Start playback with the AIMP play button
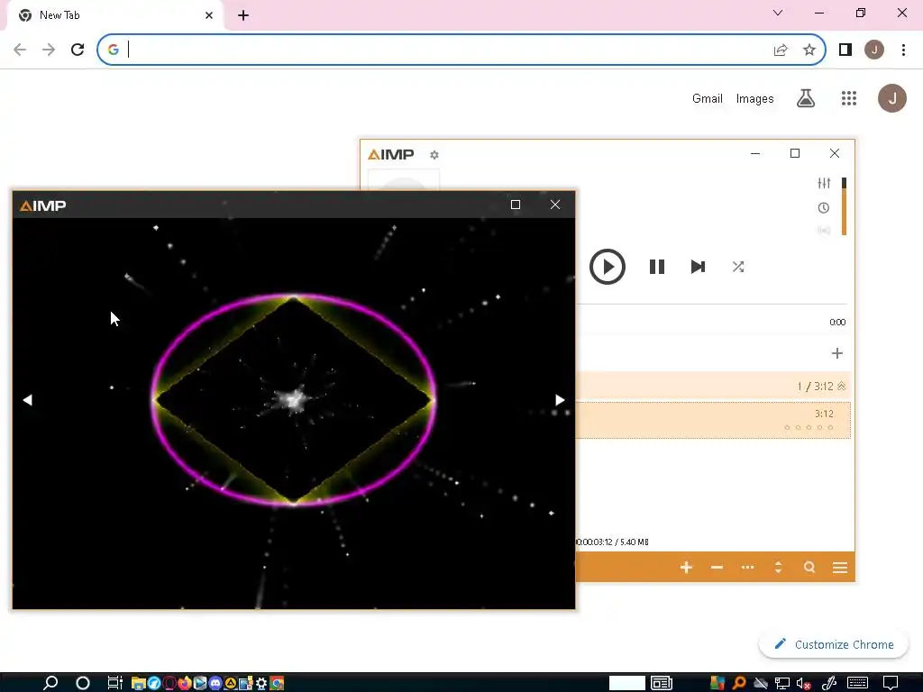 pos(607,267)
